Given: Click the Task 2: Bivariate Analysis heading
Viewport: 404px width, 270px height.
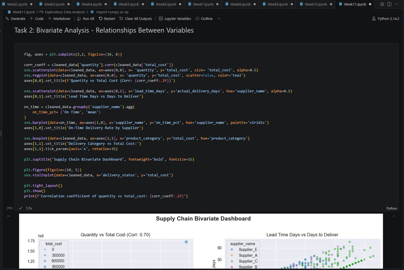Looking at the screenshot, I should [104, 30].
